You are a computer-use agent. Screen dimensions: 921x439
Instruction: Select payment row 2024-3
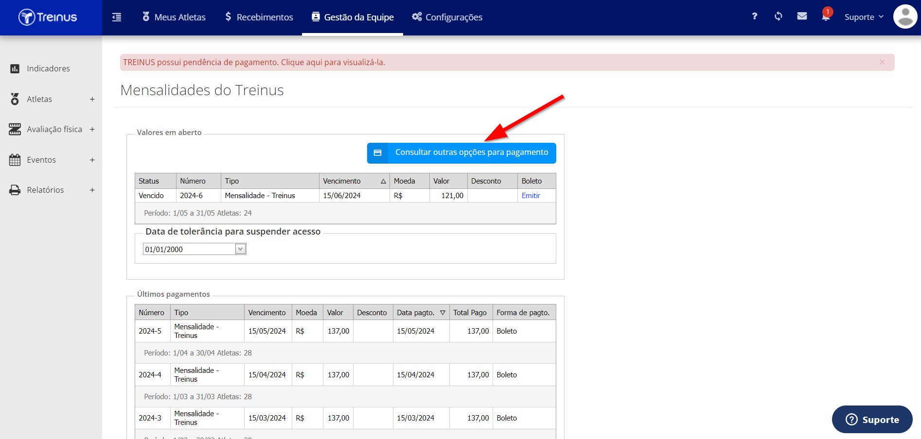click(345, 418)
